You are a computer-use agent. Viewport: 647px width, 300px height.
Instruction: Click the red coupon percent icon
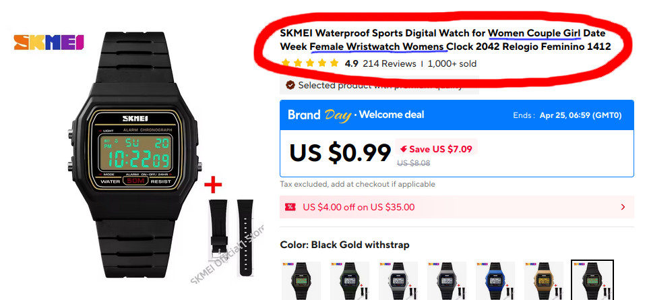(291, 207)
